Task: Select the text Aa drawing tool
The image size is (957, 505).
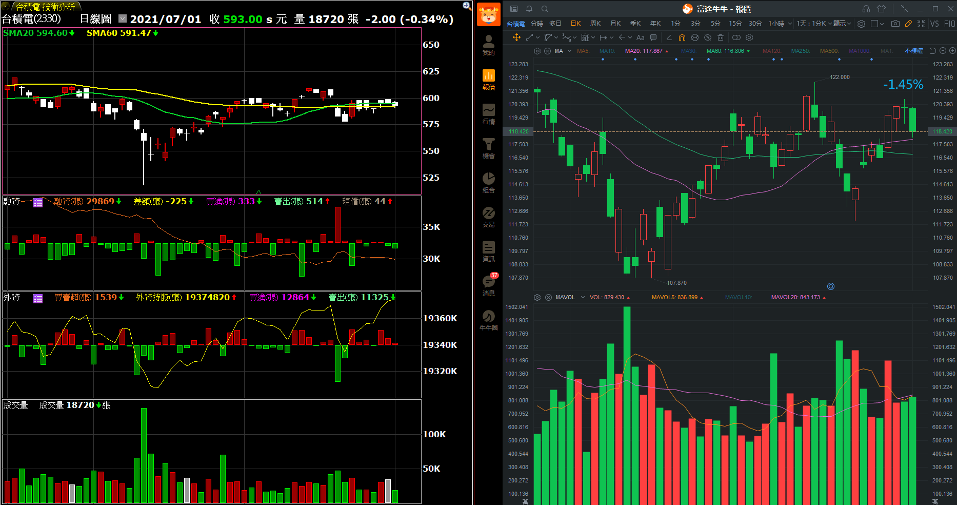Action: click(x=640, y=37)
